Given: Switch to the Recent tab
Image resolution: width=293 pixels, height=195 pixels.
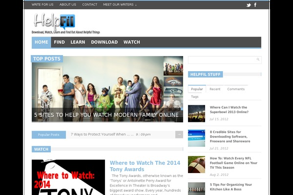Looking at the screenshot, I should [215, 89].
